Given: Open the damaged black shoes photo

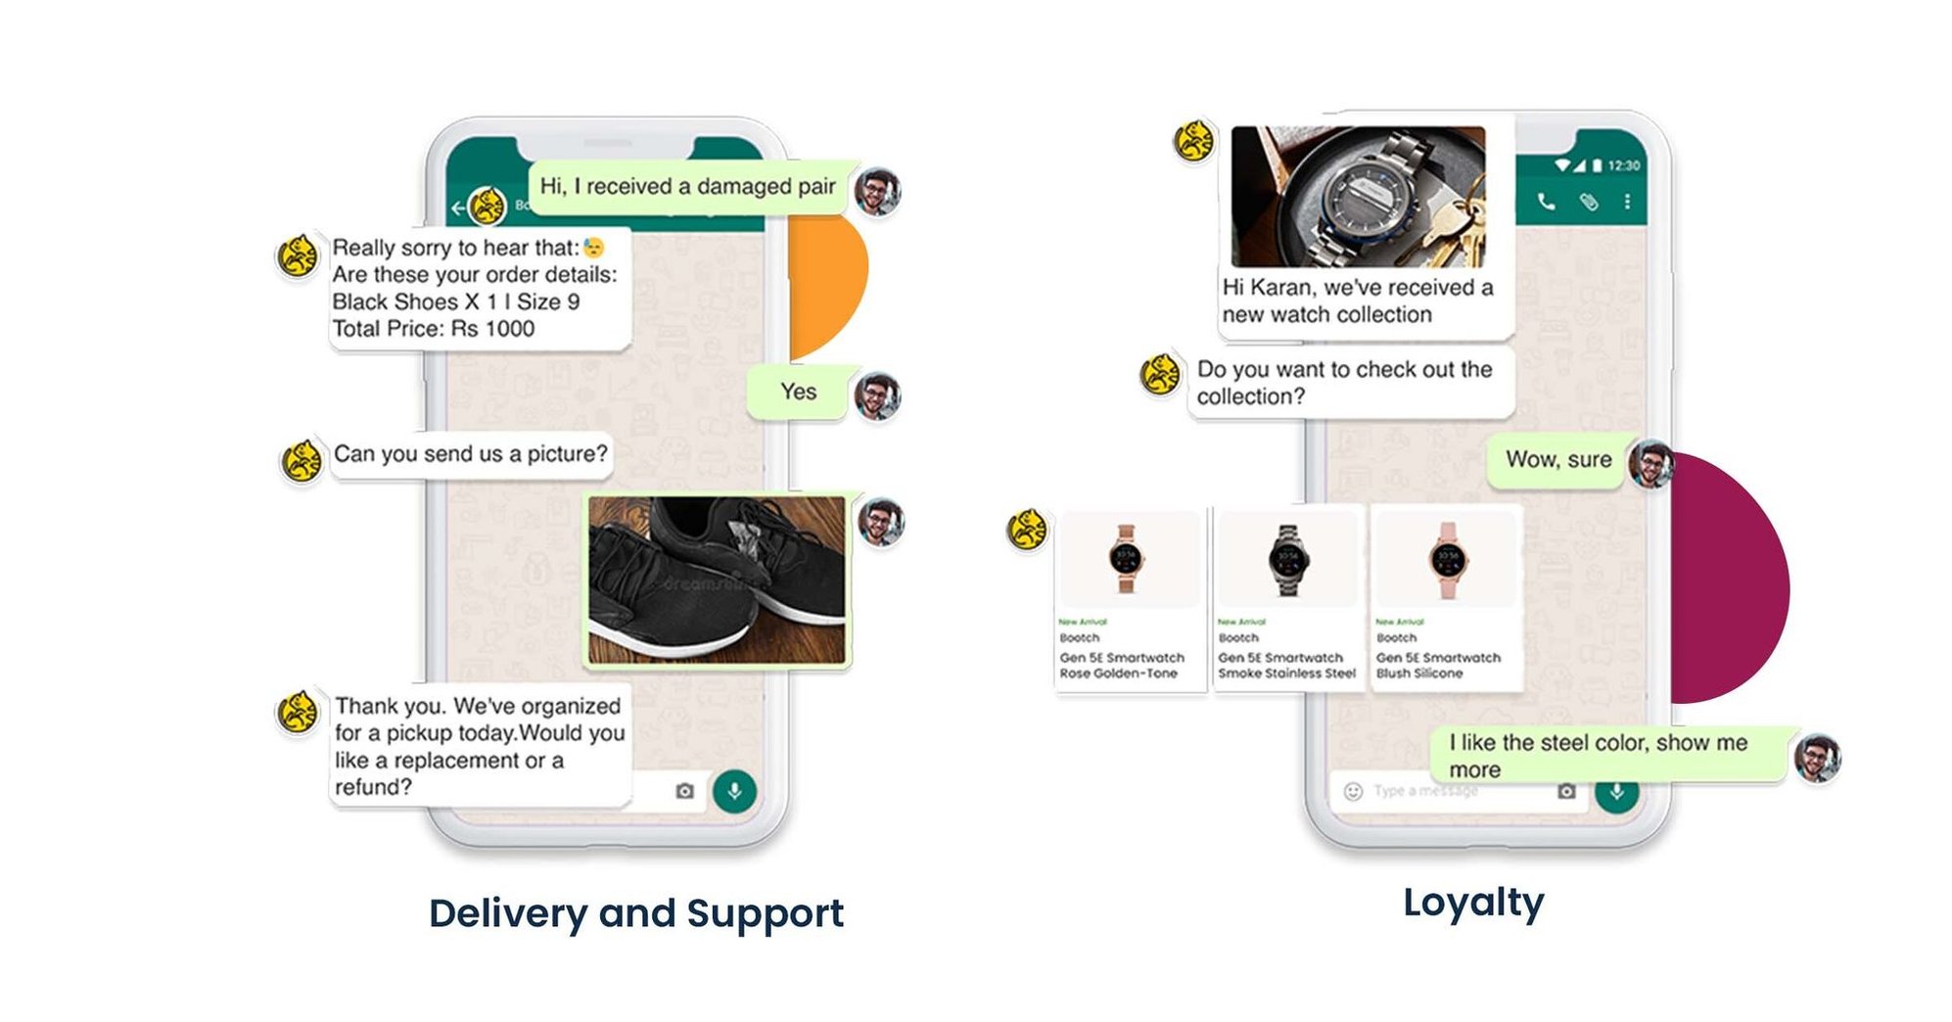Looking at the screenshot, I should pos(717,580).
